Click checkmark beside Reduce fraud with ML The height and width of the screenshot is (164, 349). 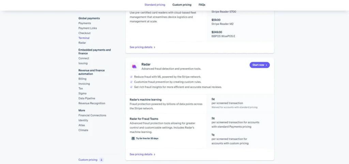coord(131,77)
